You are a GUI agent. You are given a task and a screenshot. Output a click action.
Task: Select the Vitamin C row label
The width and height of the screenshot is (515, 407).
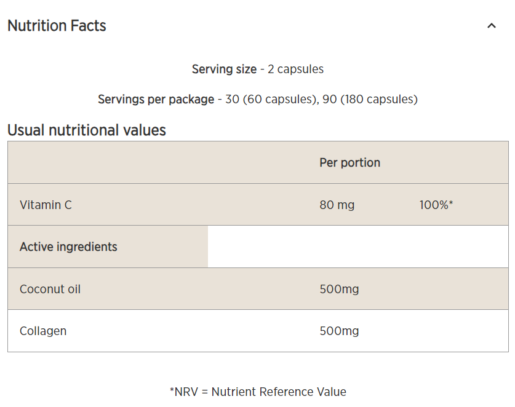46,205
